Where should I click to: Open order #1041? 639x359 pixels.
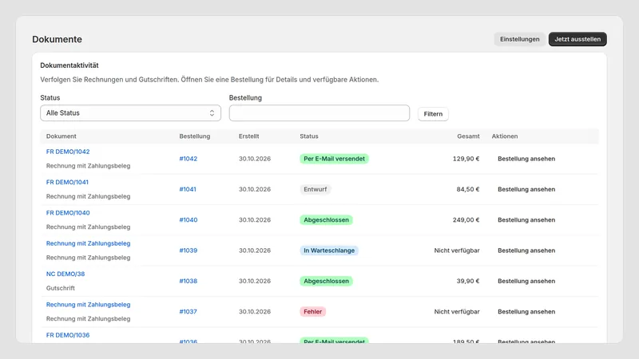(188, 189)
